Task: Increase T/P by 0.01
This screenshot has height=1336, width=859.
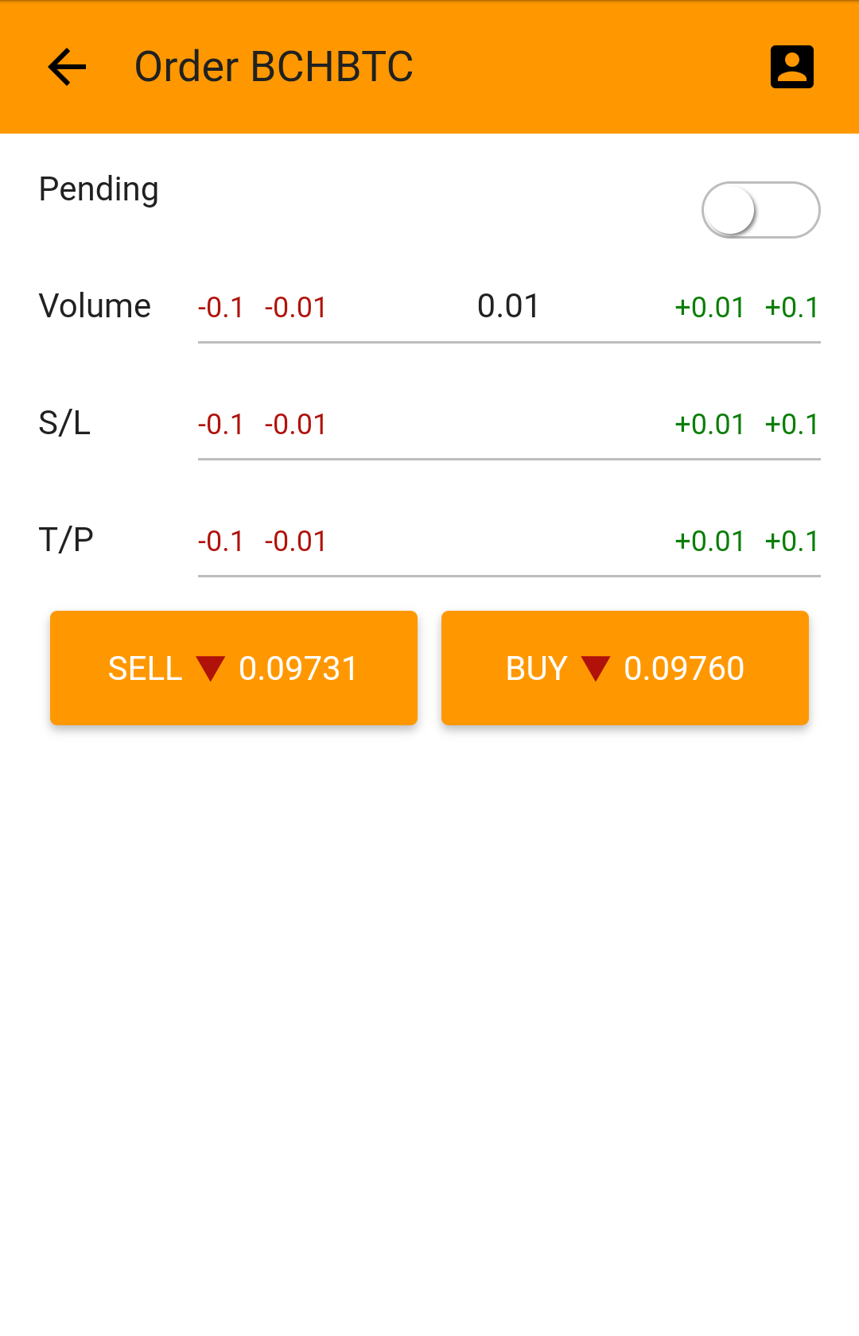Action: tap(709, 542)
